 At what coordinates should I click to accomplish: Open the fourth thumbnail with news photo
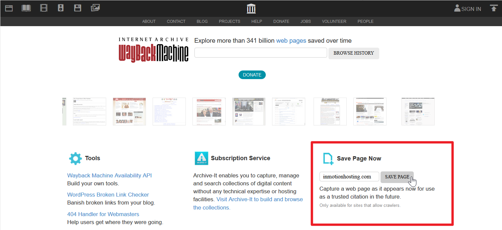(x=209, y=112)
